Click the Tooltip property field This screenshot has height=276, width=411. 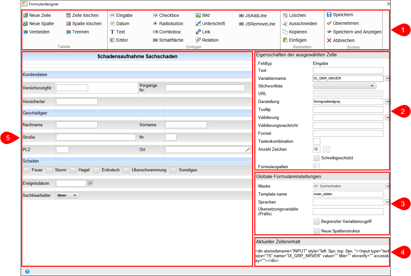(348, 110)
